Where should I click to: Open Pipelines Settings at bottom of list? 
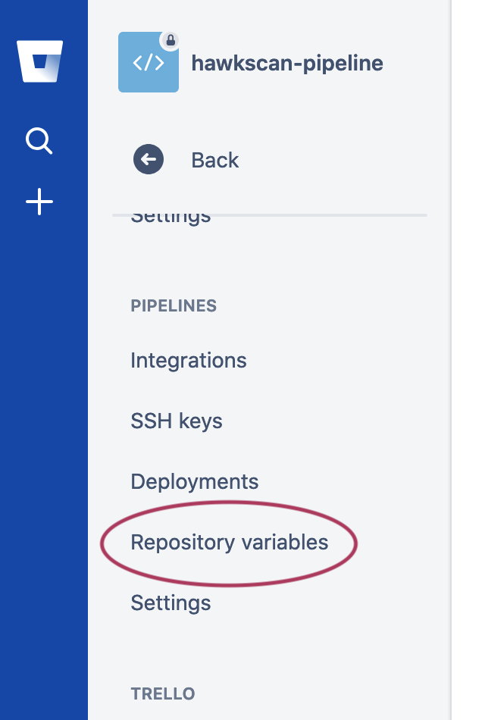pyautogui.click(x=171, y=603)
